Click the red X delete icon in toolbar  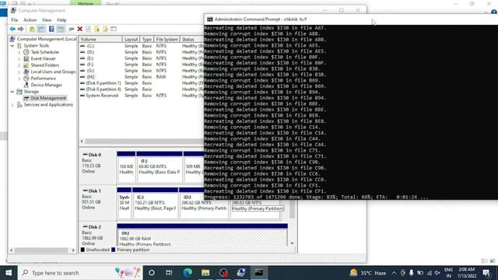79,29
